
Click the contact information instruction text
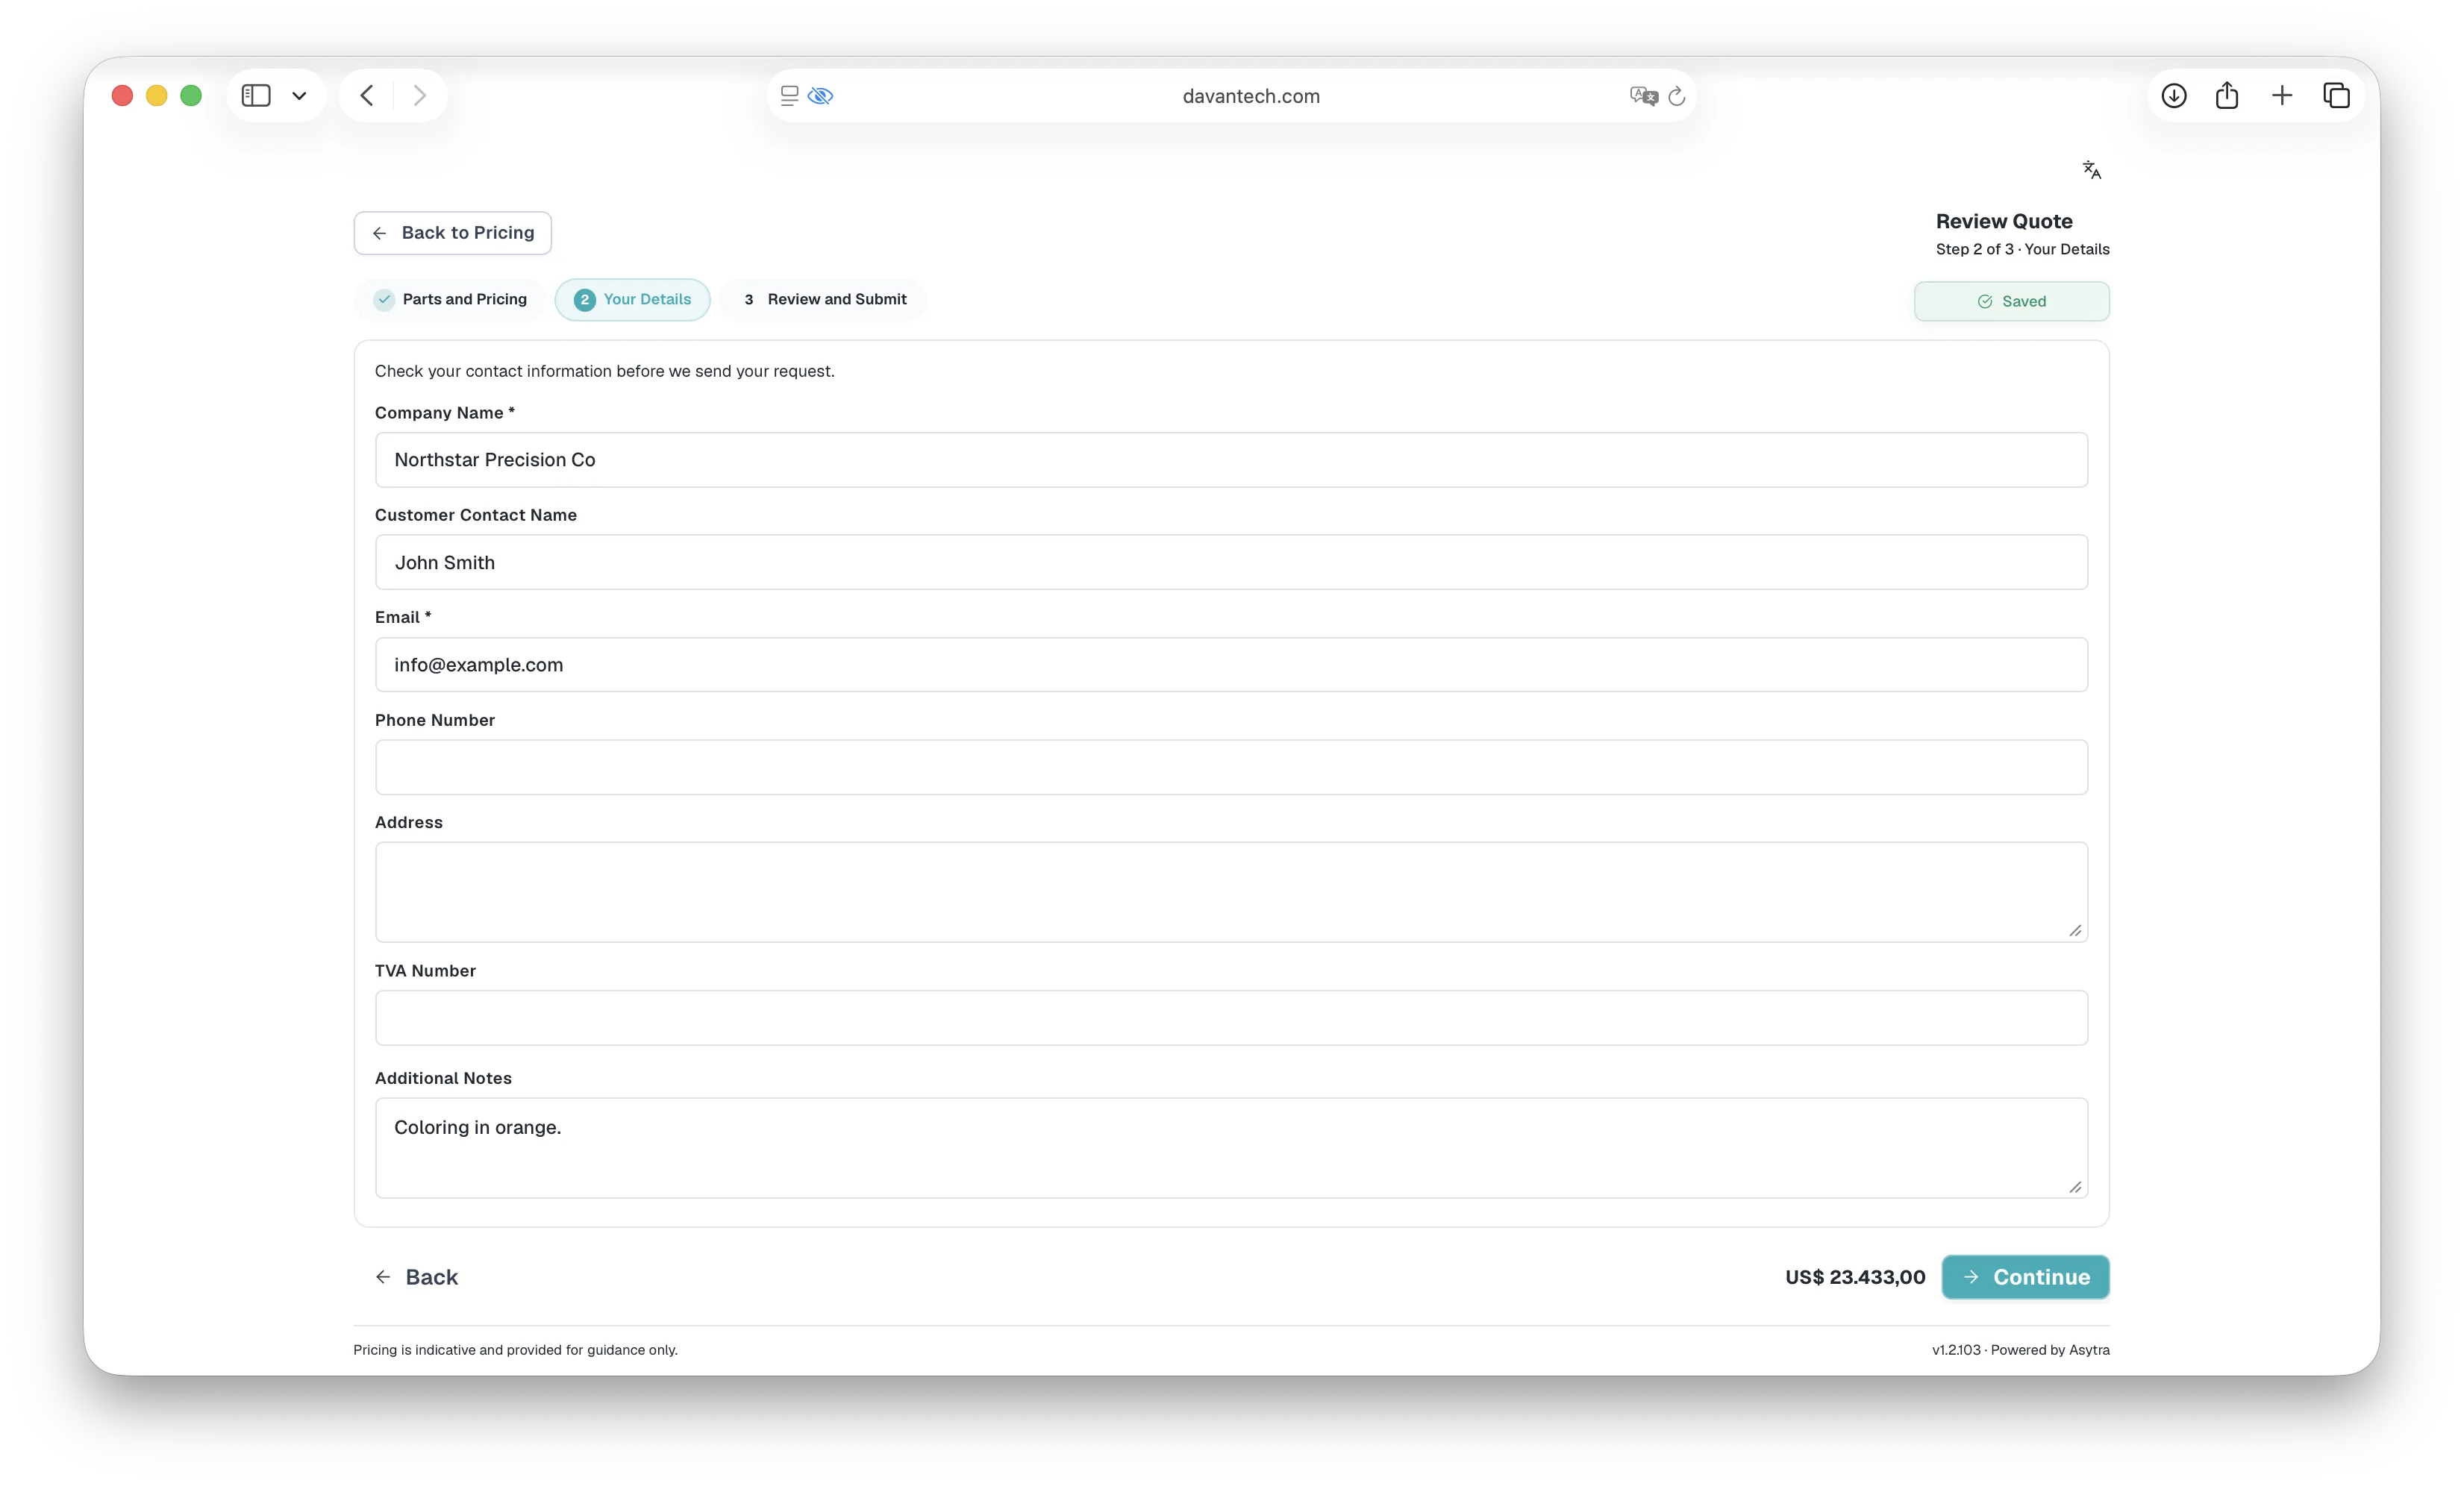coord(605,371)
